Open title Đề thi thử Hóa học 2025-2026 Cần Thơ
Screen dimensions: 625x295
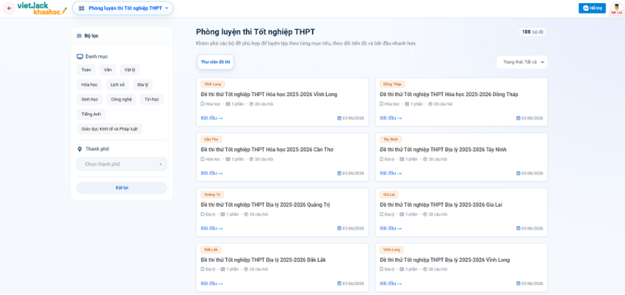(268, 150)
